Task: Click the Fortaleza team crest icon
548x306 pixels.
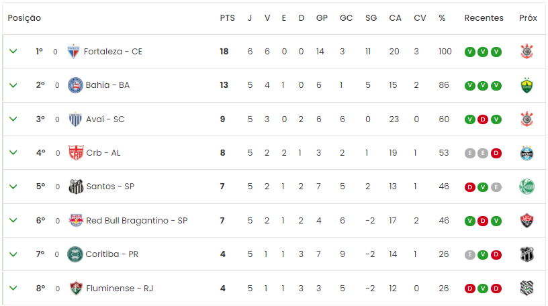Action: (73, 52)
